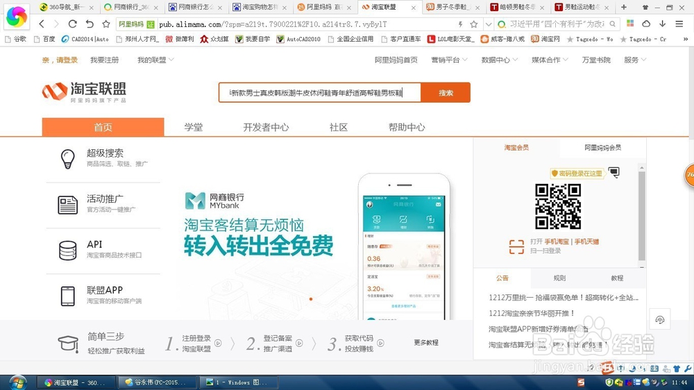This screenshot has width=694, height=390.
Task: Click the magnifier in browser search box
Action: click(x=612, y=24)
